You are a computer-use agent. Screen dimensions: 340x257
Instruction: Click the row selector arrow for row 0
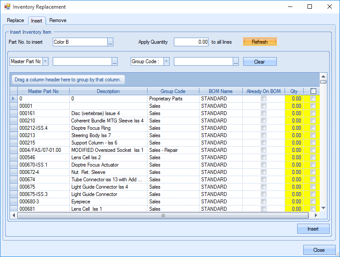tap(14, 99)
